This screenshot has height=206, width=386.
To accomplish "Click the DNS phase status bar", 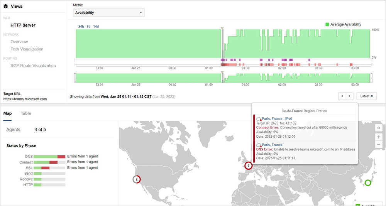I will 49,156.
